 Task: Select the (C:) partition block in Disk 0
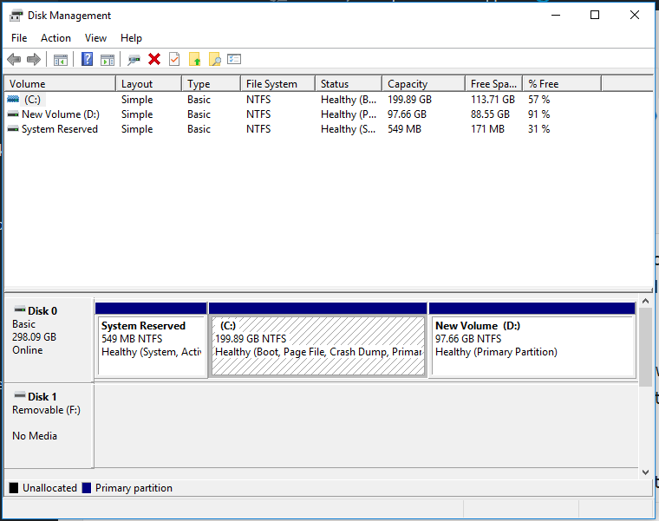[318, 345]
